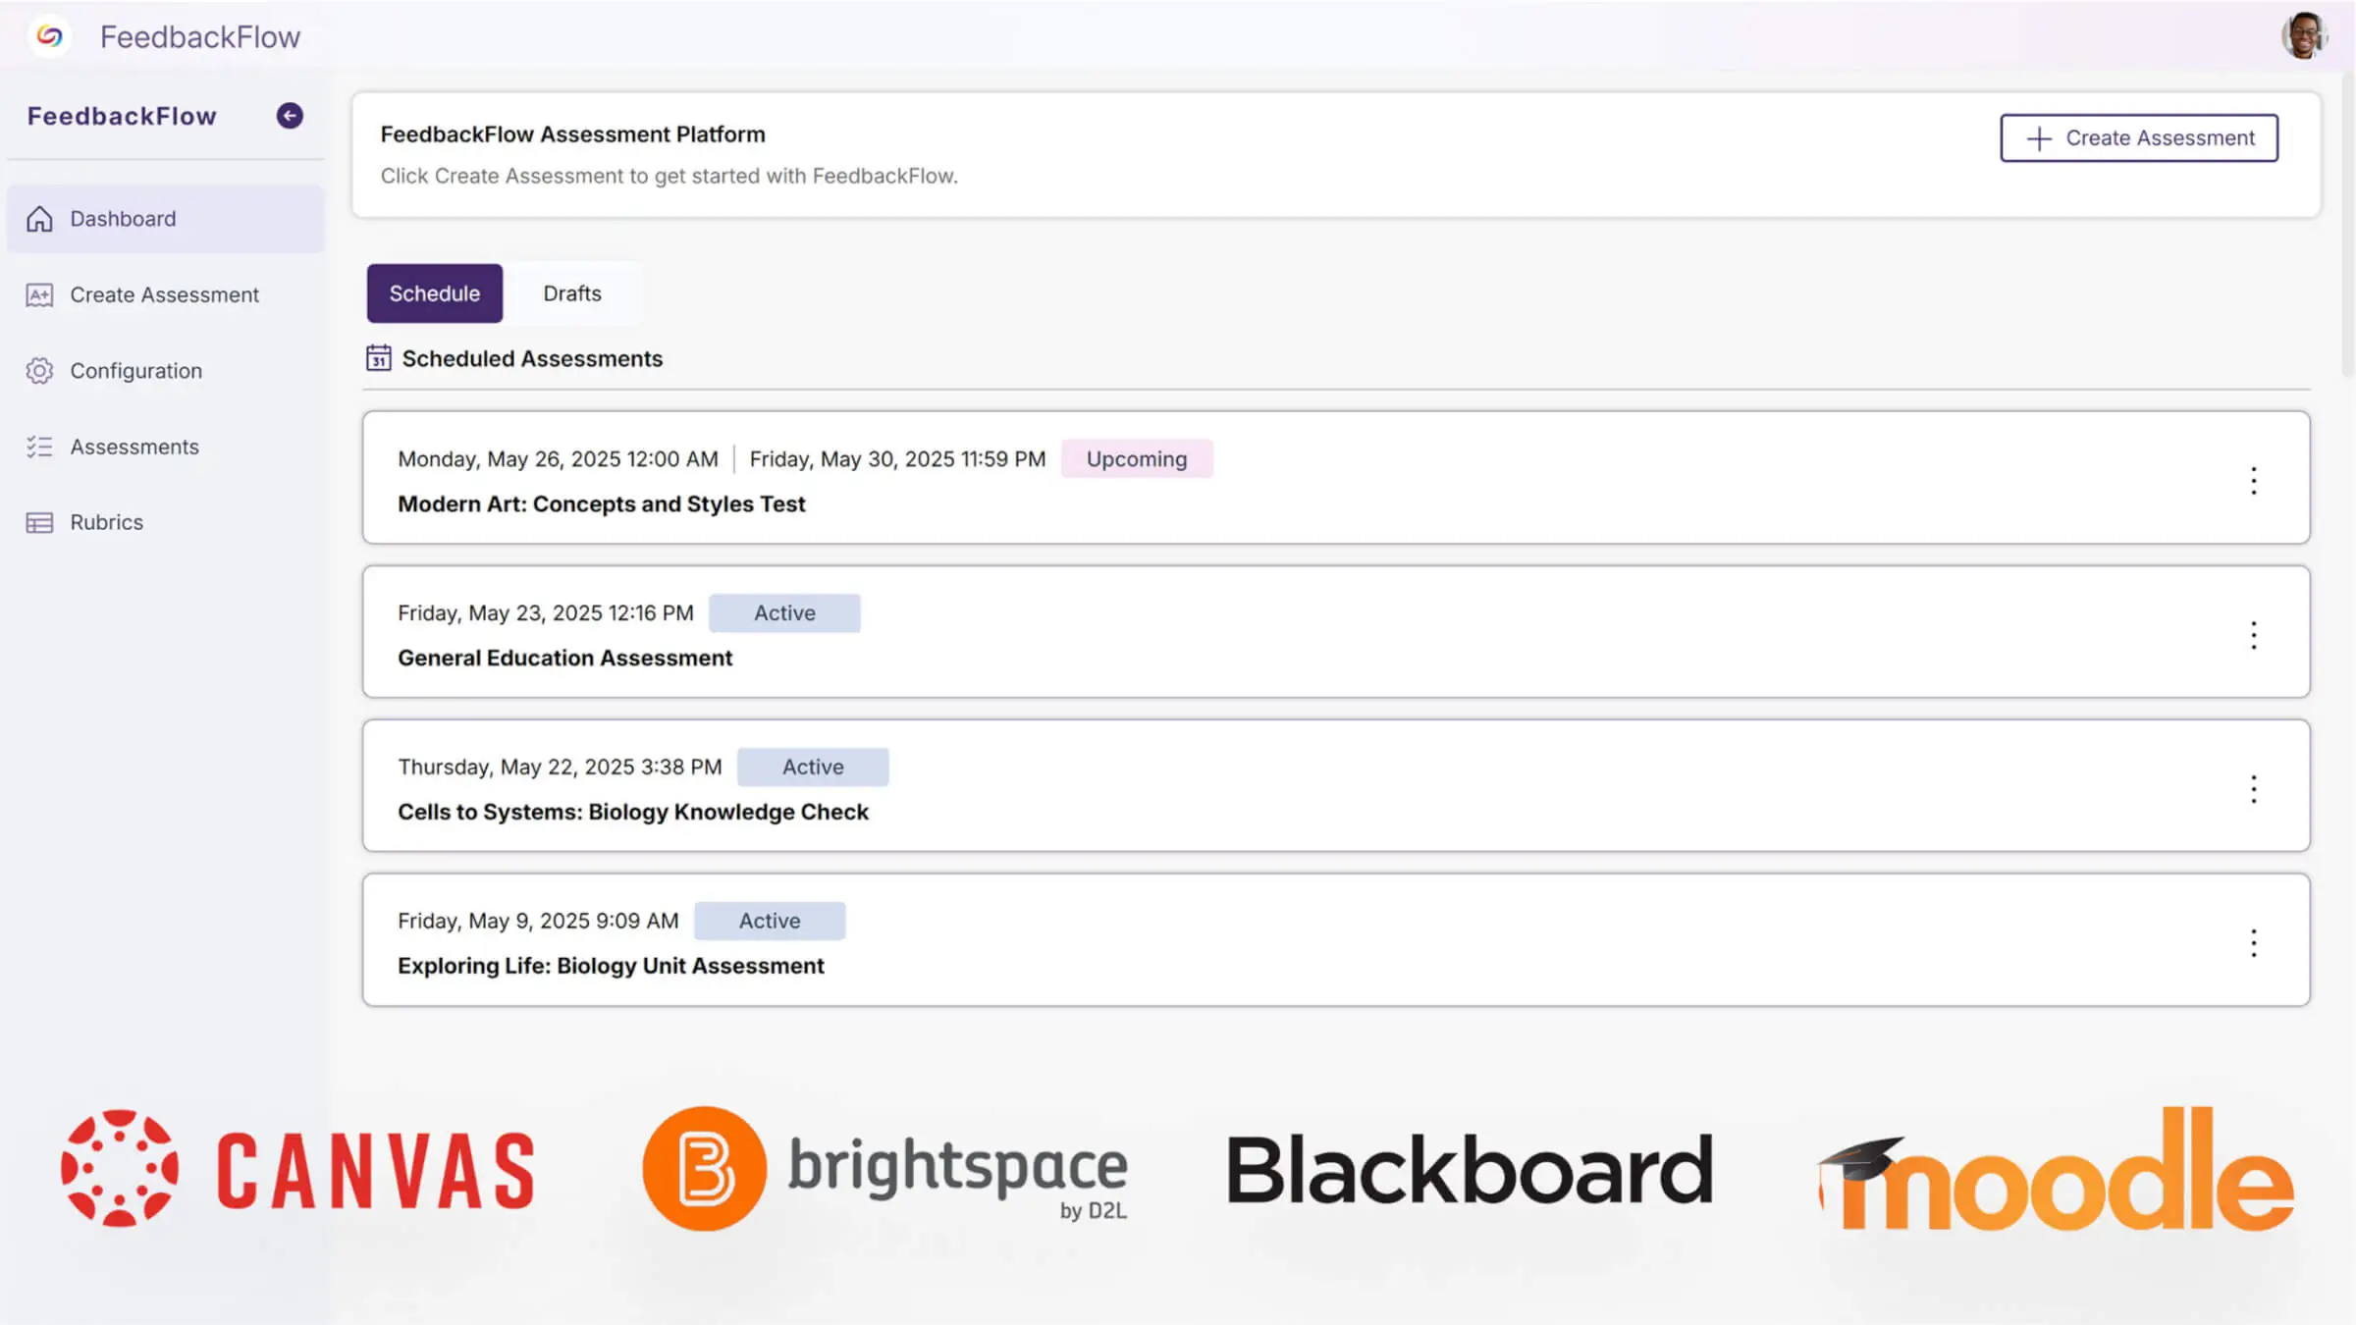Image resolution: width=2356 pixels, height=1325 pixels.
Task: Click the Create Assessment A+ icon
Action: pyautogui.click(x=39, y=294)
